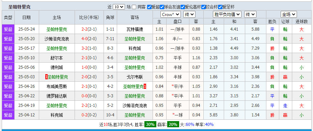Click date 25-05-10

click(27, 58)
